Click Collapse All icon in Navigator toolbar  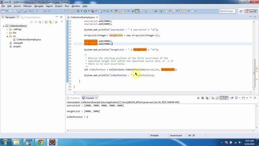[x=46, y=22]
